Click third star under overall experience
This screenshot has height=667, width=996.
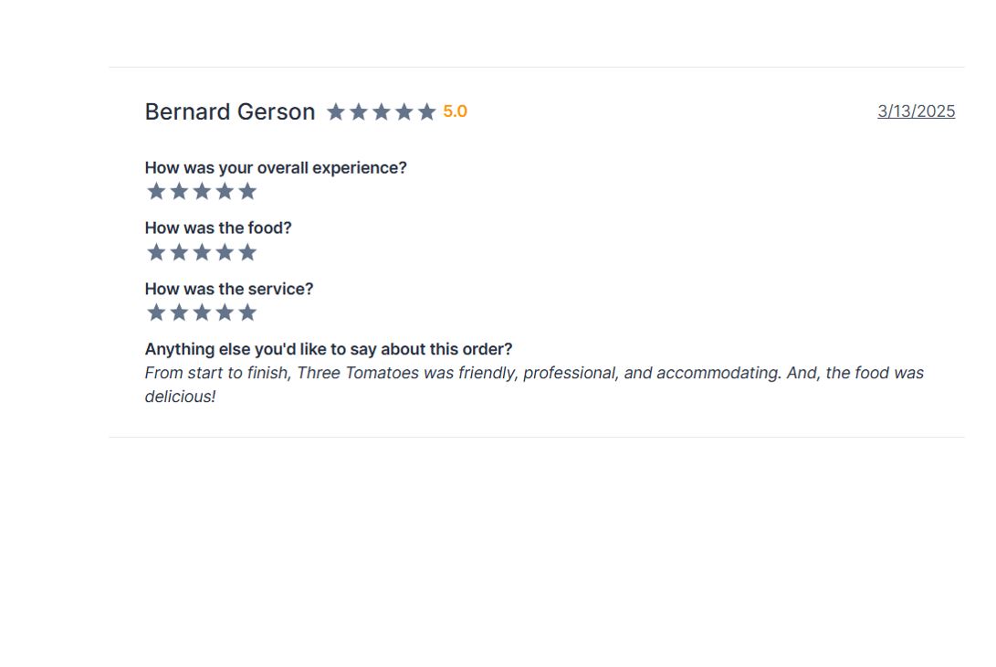pyautogui.click(x=202, y=191)
